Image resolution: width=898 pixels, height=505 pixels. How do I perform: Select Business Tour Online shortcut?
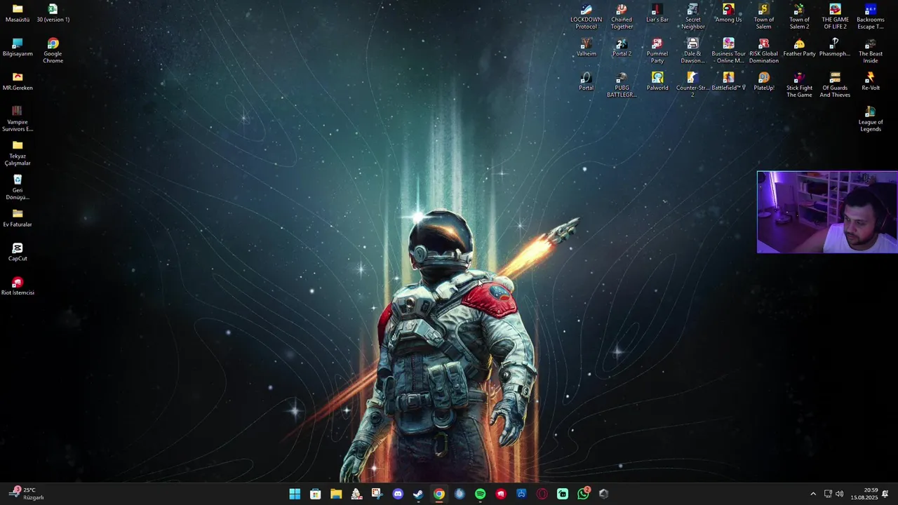tap(728, 51)
